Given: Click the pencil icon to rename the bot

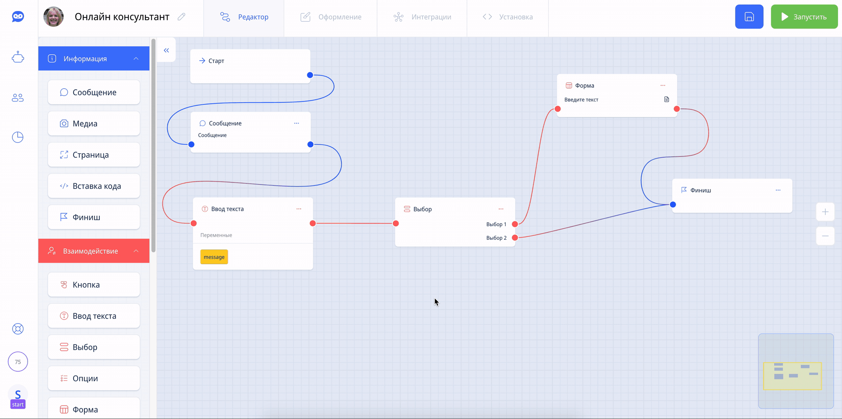Looking at the screenshot, I should click(x=182, y=17).
